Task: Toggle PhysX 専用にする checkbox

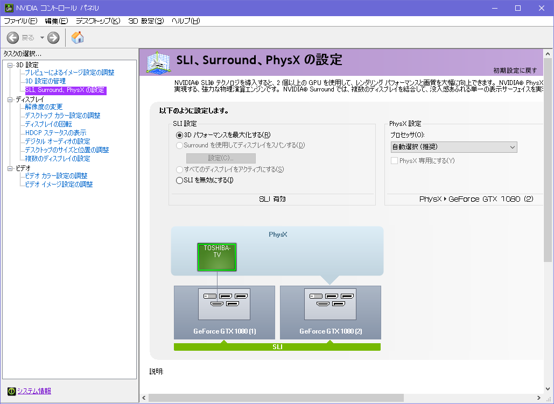Action: tap(394, 161)
